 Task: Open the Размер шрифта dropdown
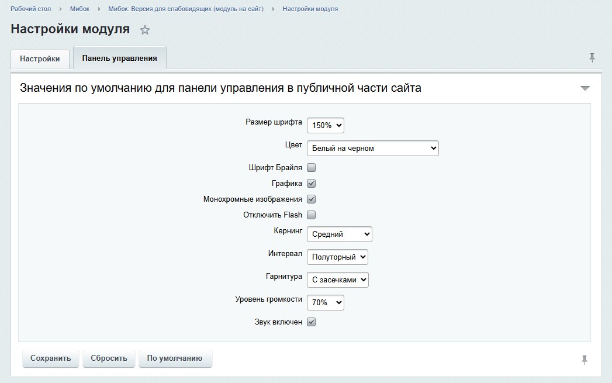[x=325, y=125]
